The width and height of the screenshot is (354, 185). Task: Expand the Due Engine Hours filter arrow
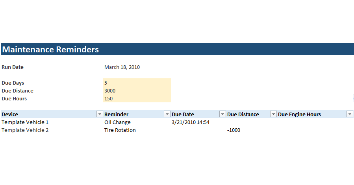coord(349,114)
